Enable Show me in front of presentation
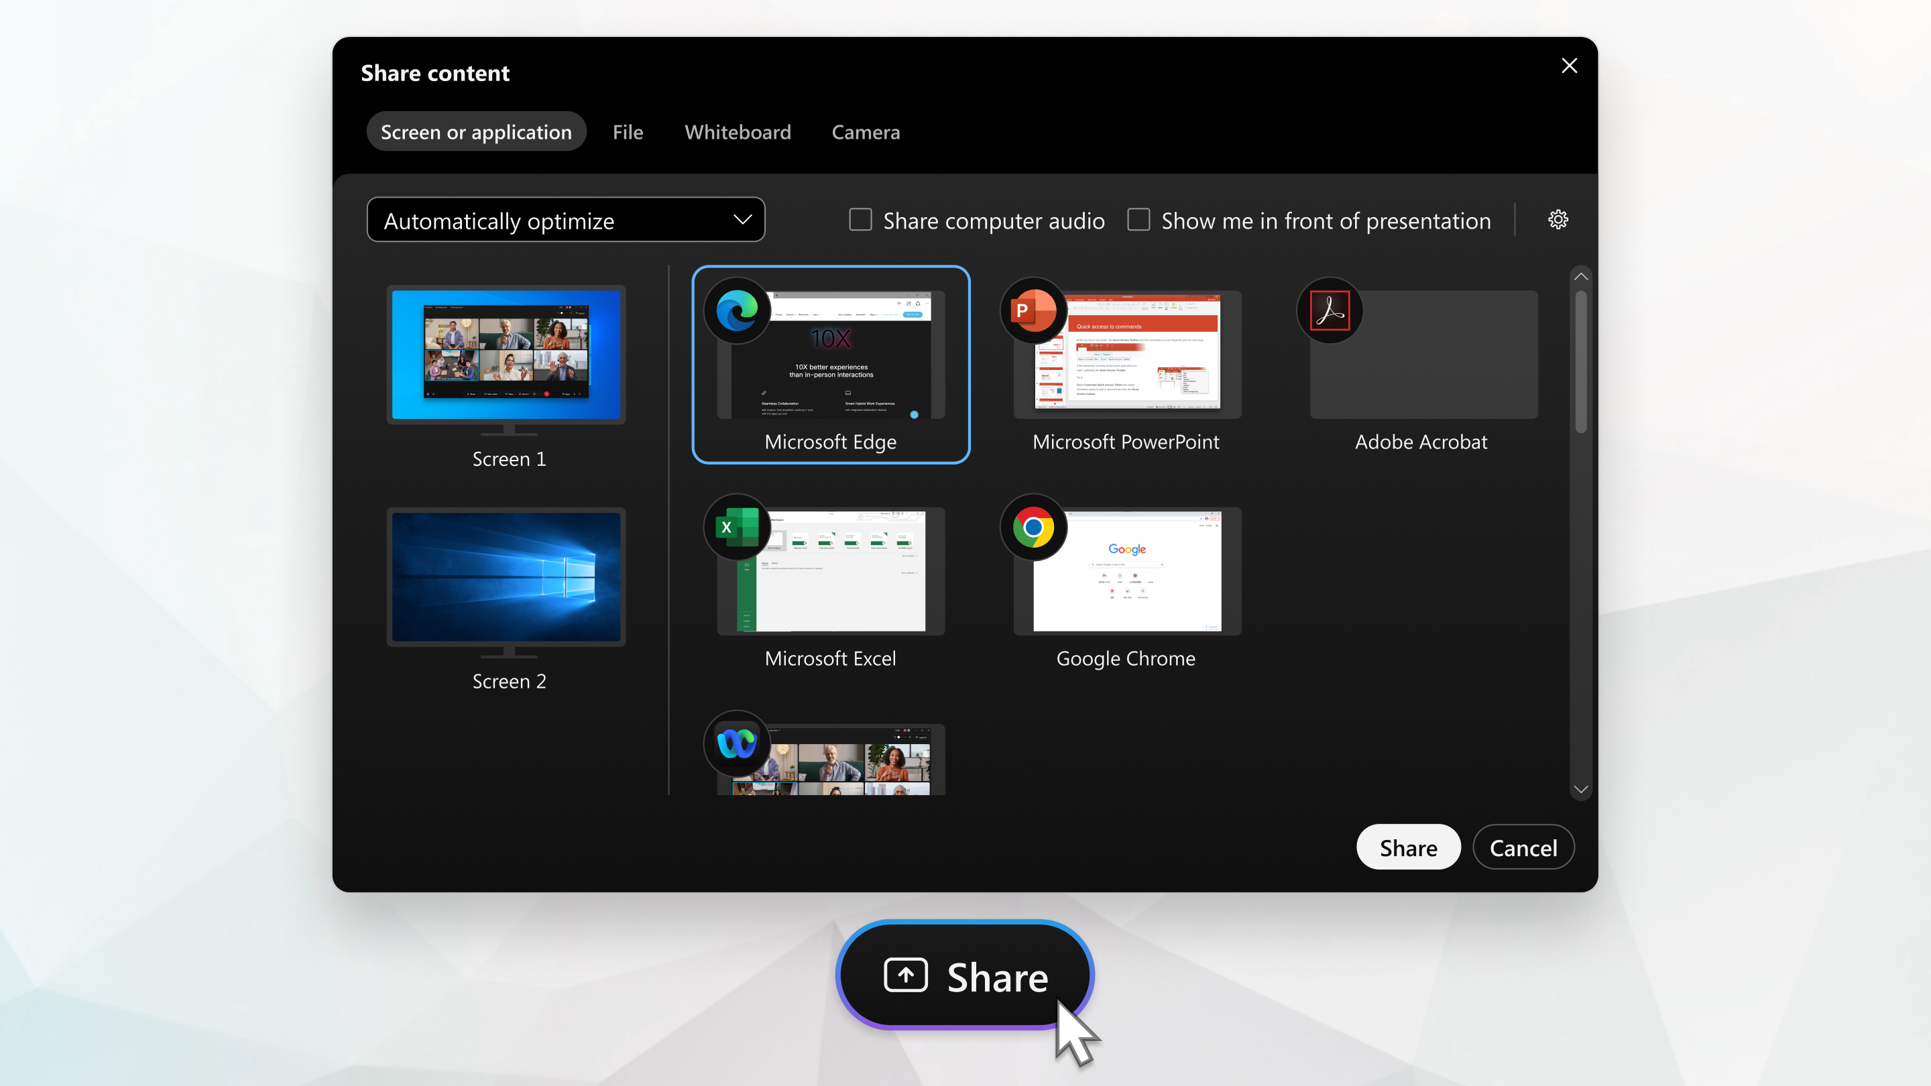Image resolution: width=1931 pixels, height=1086 pixels. [1136, 220]
